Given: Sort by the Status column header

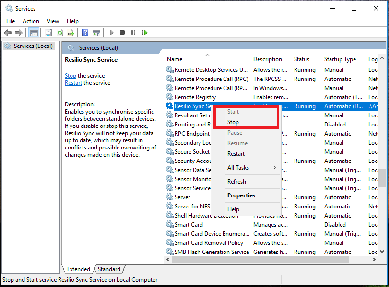Looking at the screenshot, I should tap(306, 59).
